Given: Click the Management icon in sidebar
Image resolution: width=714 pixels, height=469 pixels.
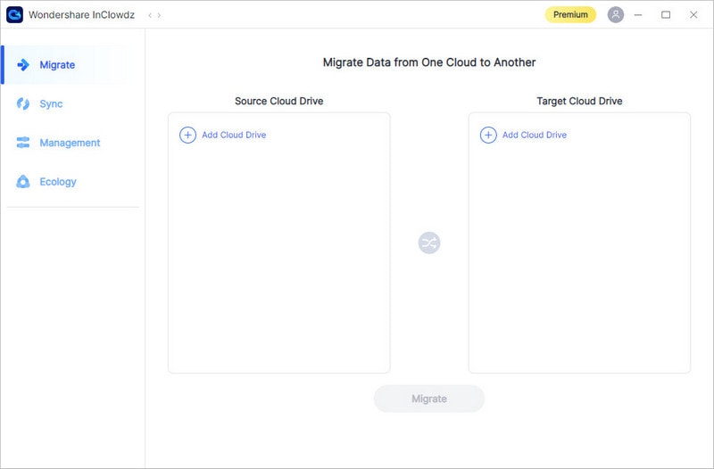Looking at the screenshot, I should (23, 143).
